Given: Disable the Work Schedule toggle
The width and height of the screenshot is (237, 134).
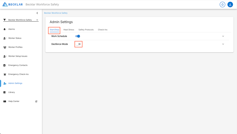Looking at the screenshot, I should click(x=78, y=36).
